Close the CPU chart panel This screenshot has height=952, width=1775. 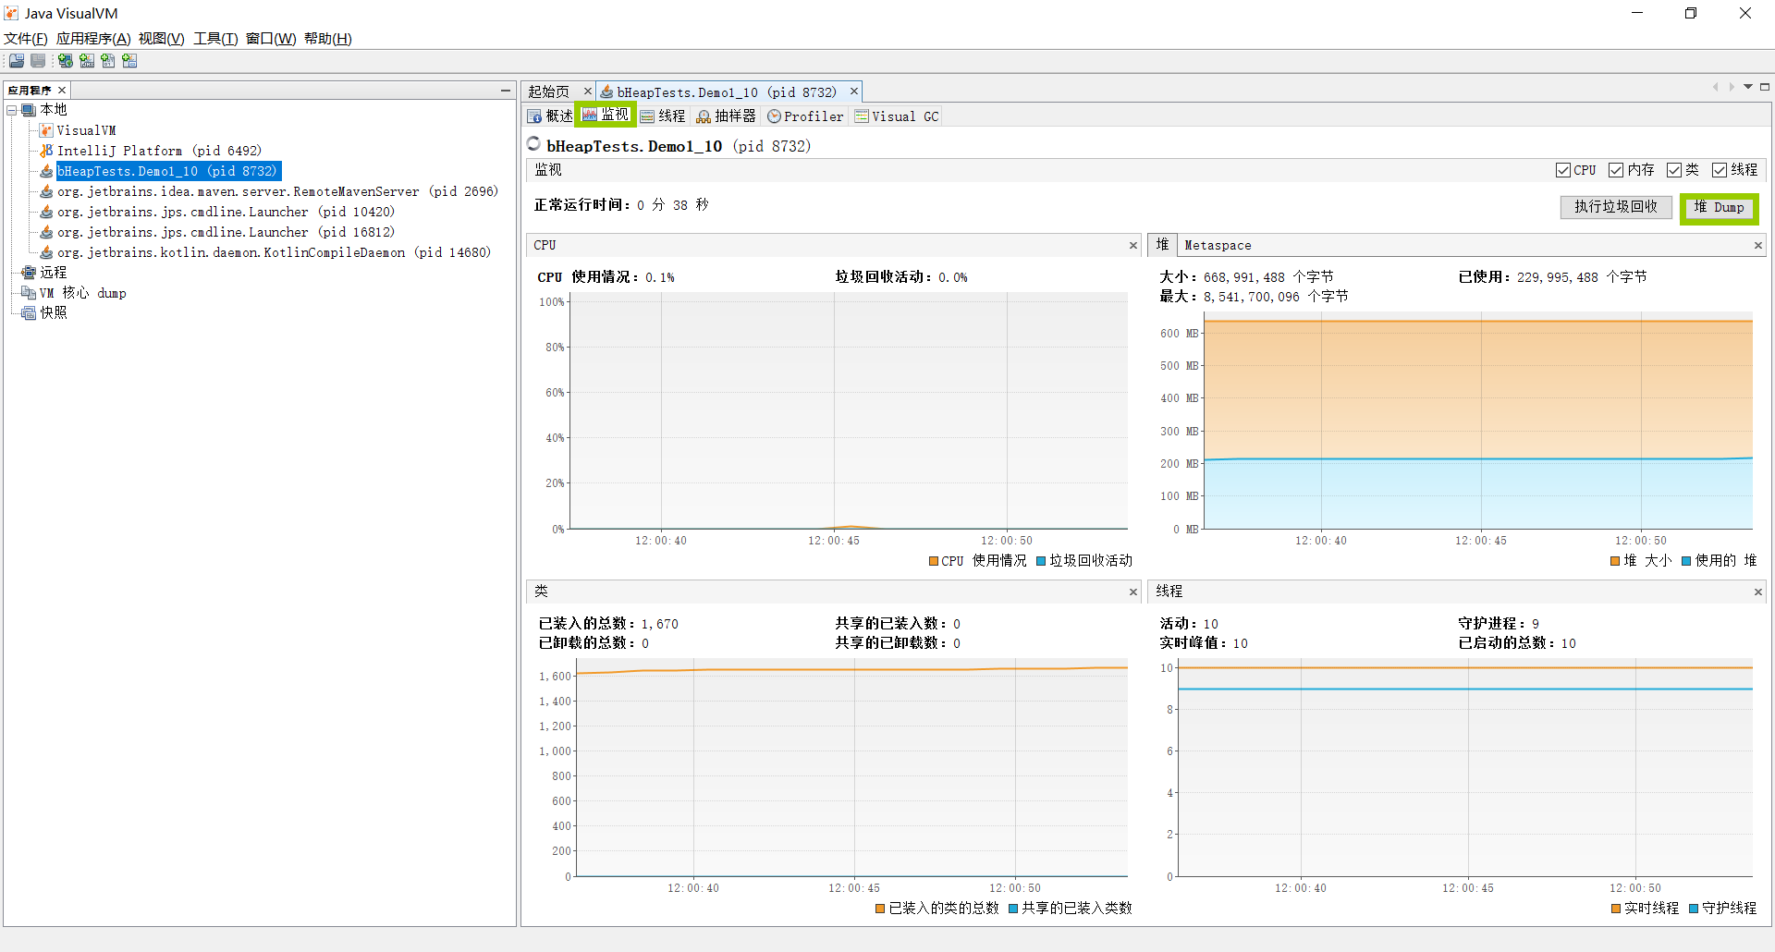(x=1133, y=246)
